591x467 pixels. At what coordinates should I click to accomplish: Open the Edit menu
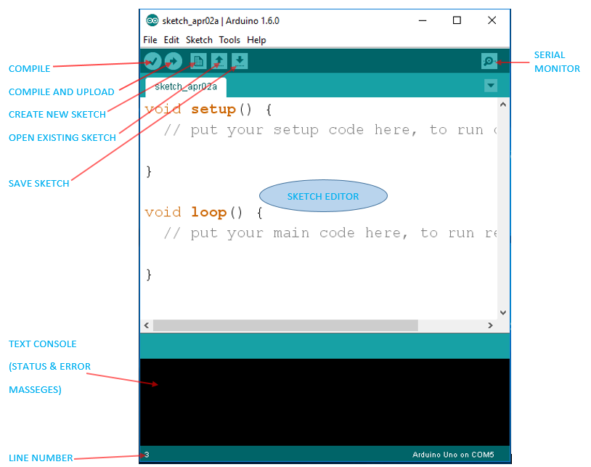[x=171, y=40]
